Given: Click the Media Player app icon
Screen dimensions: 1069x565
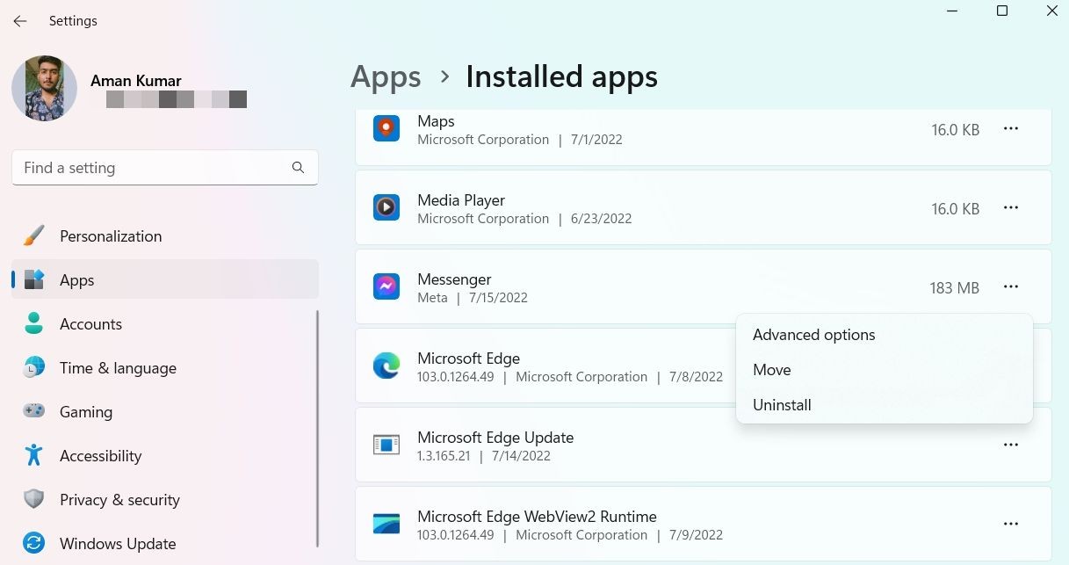Looking at the screenshot, I should 386,208.
